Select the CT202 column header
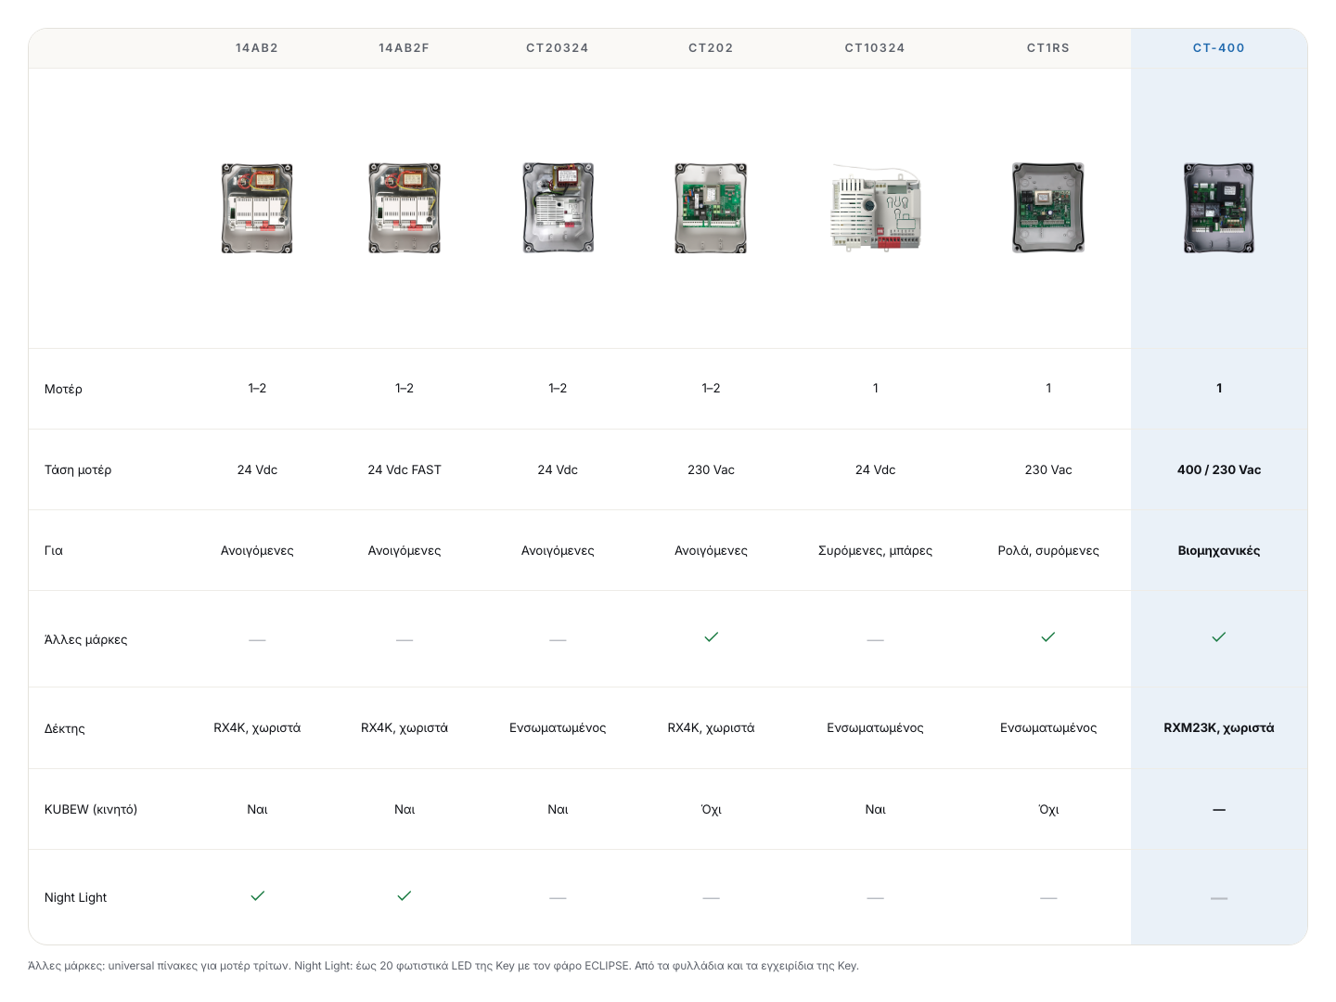Viewport: 1336px width, 1002px height. point(711,48)
